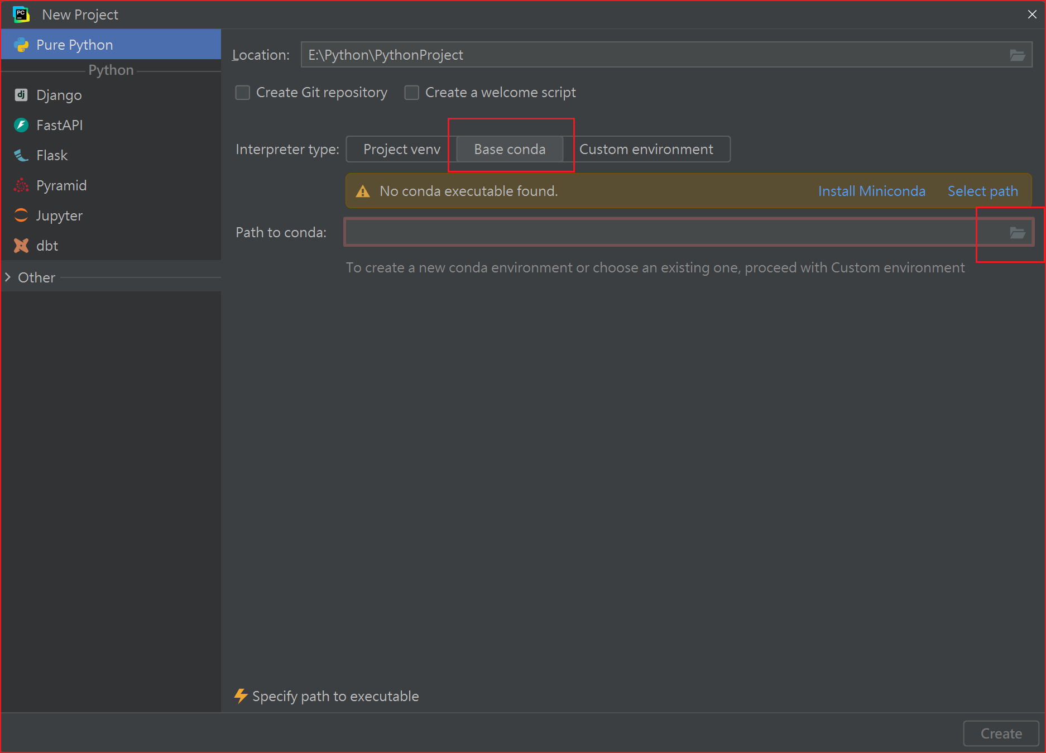This screenshot has width=1046, height=753.
Task: Click the FastAPI lightning icon
Action: [x=21, y=125]
